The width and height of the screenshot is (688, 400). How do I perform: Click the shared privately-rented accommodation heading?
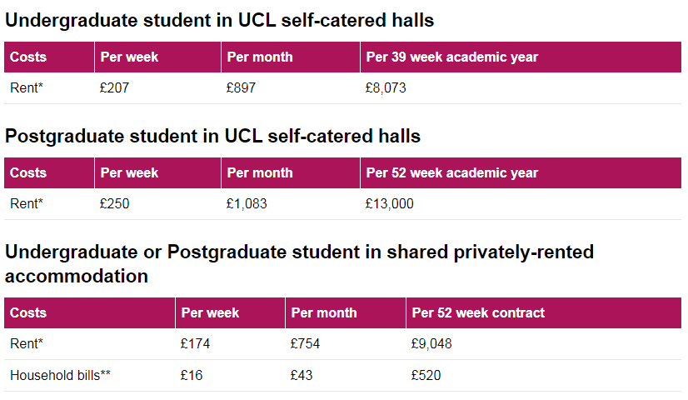(x=299, y=263)
